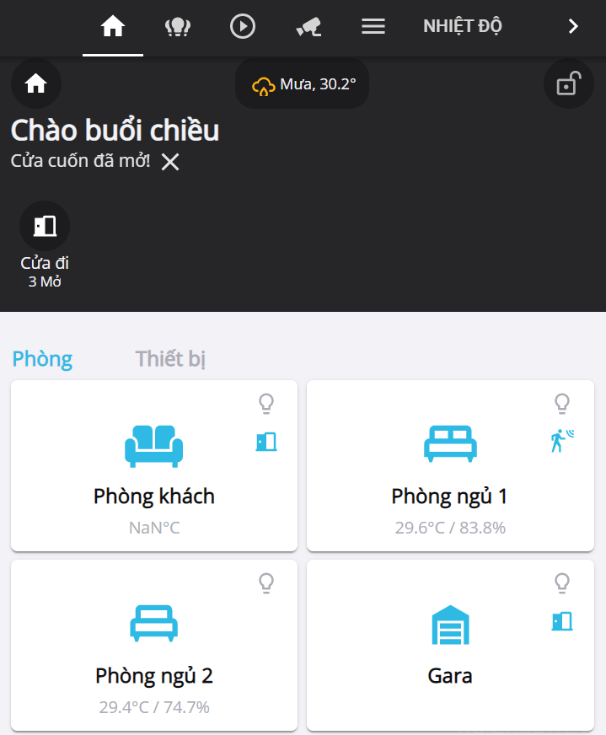The height and width of the screenshot is (735, 606).
Task: Dismiss the 'Cửa cuốn đã mở!' notification
Action: pos(170,162)
